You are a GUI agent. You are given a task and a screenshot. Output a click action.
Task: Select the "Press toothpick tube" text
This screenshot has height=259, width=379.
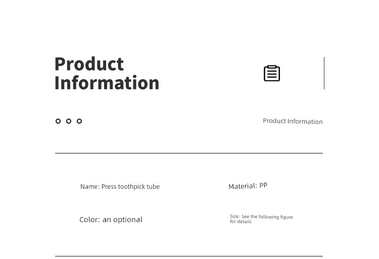pos(130,187)
